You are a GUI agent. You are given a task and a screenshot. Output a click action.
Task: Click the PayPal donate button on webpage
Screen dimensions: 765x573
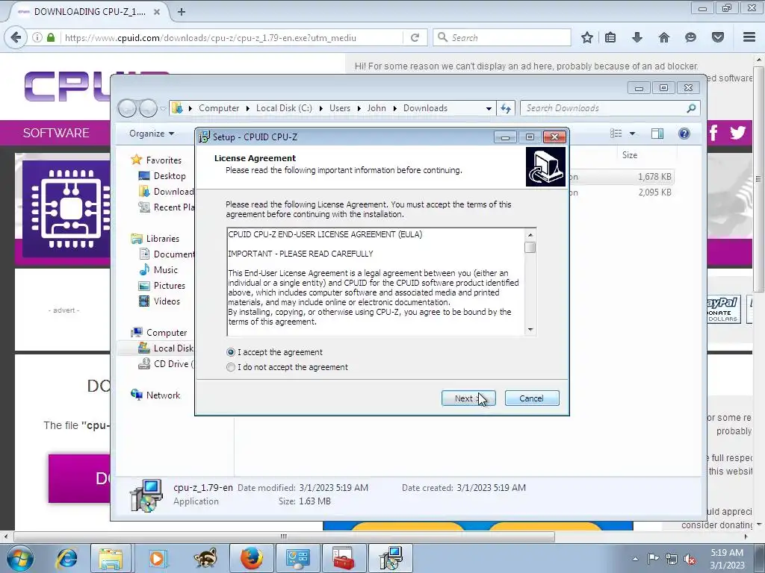coord(723,309)
